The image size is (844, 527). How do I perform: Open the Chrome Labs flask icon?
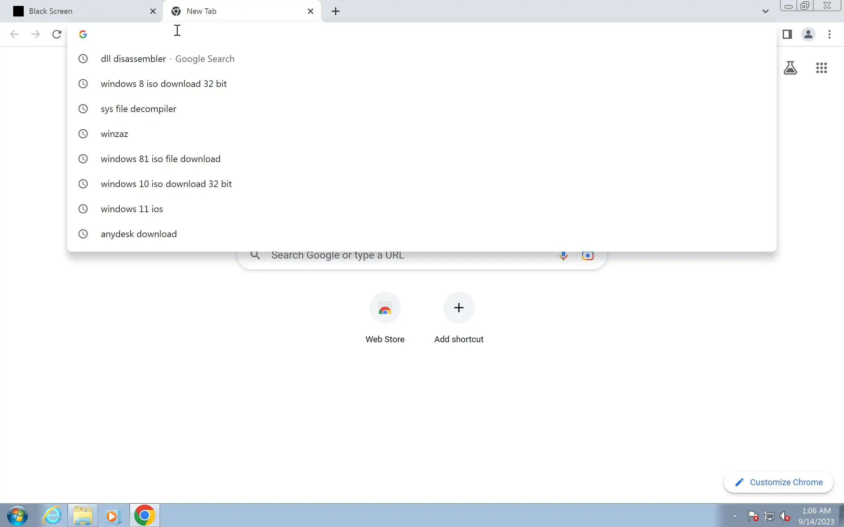[x=790, y=68]
